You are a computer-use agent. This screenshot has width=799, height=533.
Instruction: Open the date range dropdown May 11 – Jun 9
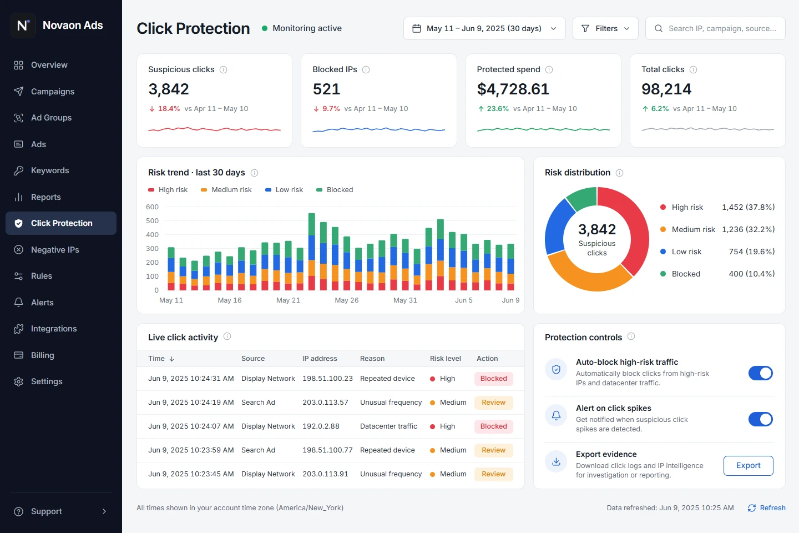tap(484, 28)
